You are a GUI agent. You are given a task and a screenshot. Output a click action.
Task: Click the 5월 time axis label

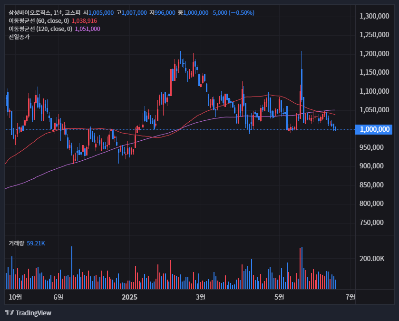279,297
